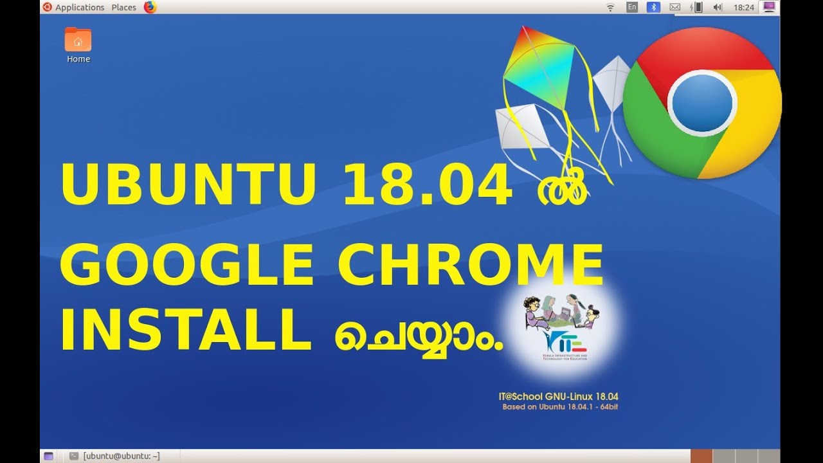The image size is (823, 463).
Task: Open the Bluetooth indicator
Action: 653,7
